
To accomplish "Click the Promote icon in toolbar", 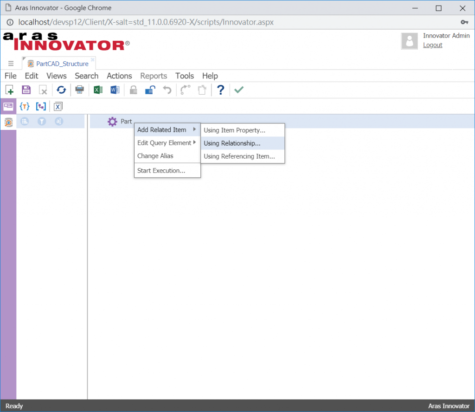I will click(185, 90).
